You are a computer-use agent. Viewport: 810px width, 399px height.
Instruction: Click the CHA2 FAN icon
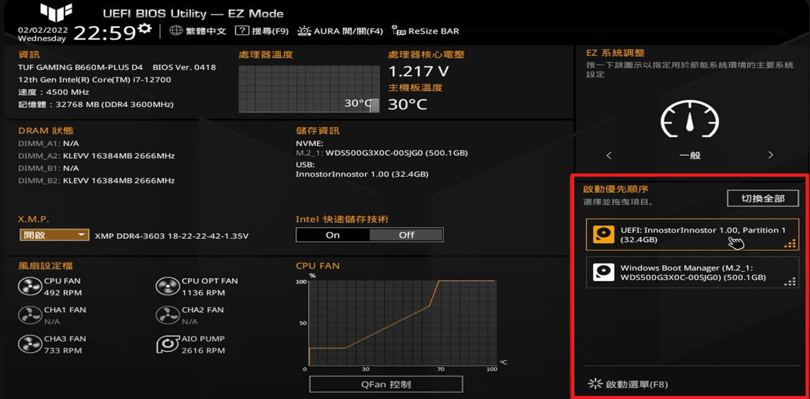click(168, 315)
